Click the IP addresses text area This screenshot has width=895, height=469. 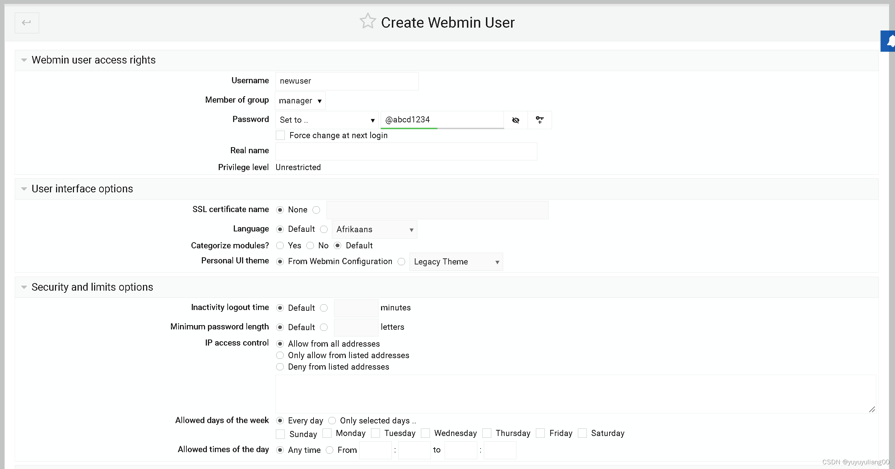(575, 394)
